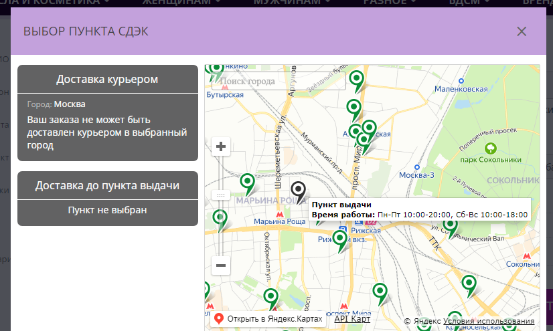Open Условия использования link

[x=489, y=321]
